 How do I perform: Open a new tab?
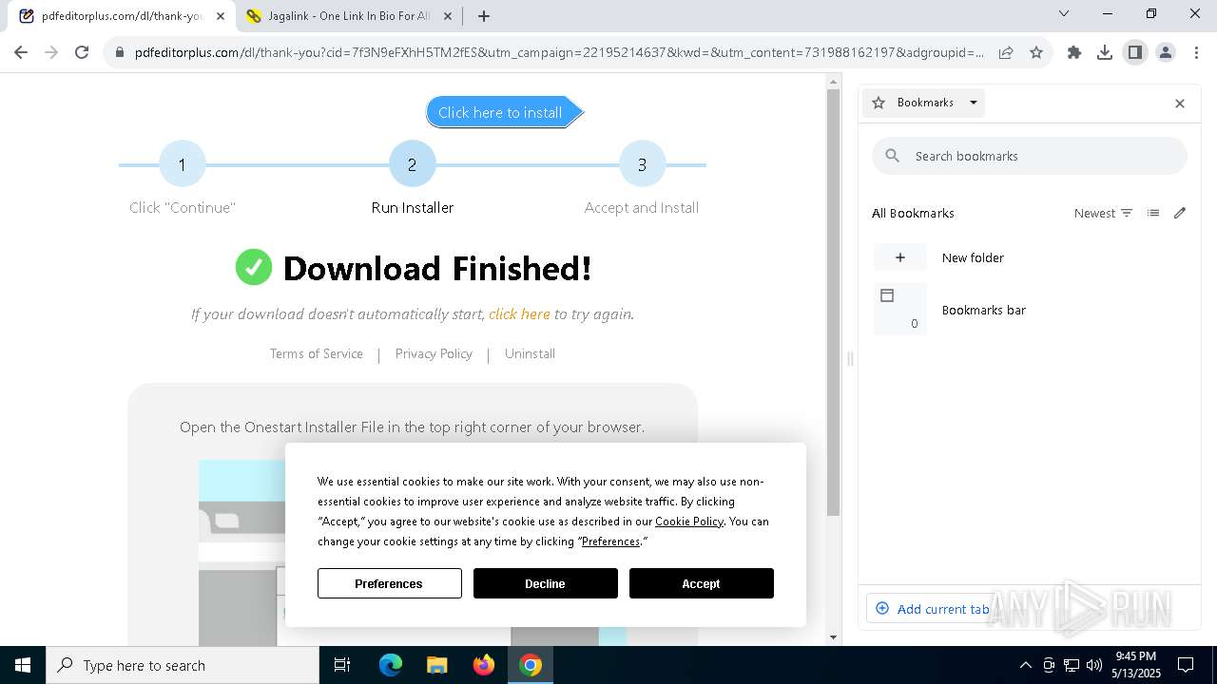point(484,16)
